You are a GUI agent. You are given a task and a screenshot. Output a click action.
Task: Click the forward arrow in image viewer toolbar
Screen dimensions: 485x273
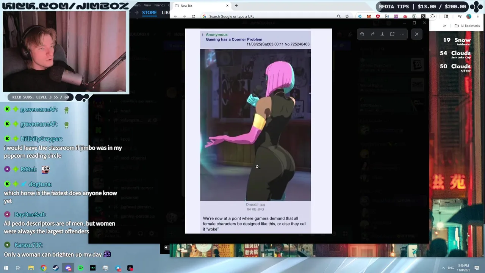[x=372, y=34]
